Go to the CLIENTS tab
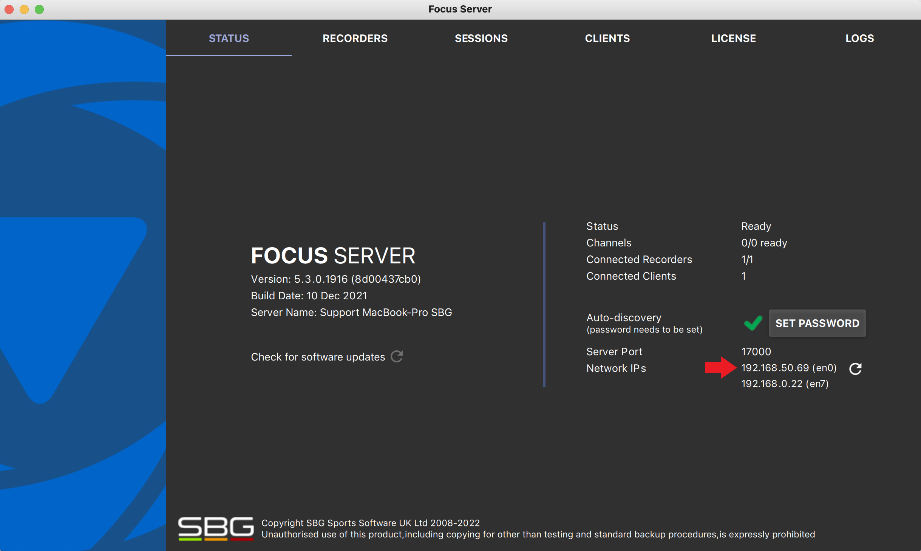Screen dimensions: 921x551 pos(607,38)
